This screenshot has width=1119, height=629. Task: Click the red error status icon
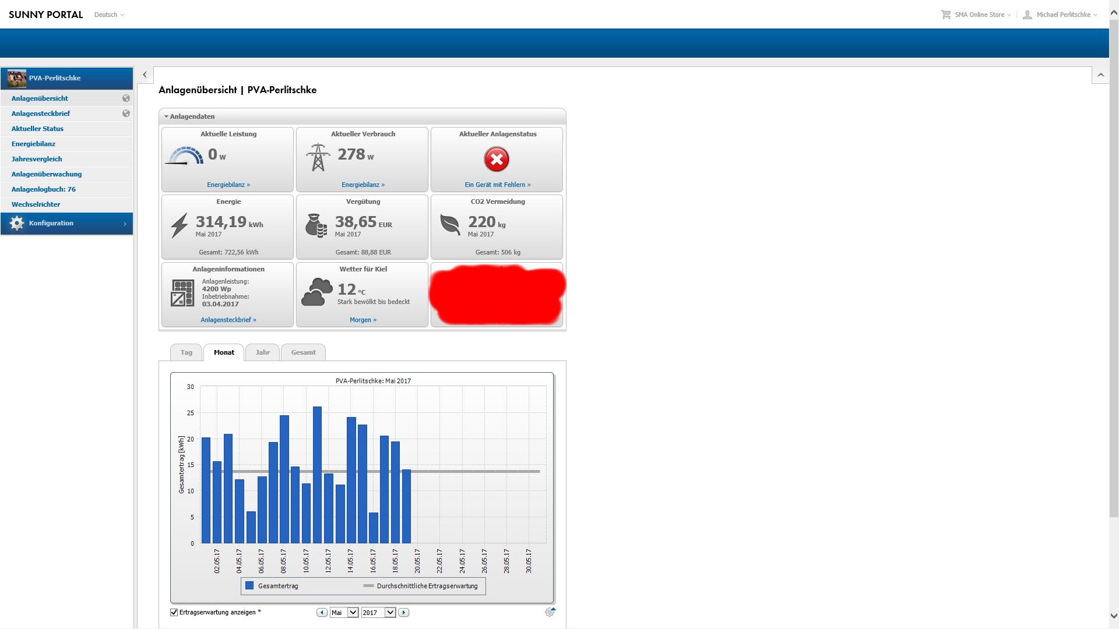(497, 159)
